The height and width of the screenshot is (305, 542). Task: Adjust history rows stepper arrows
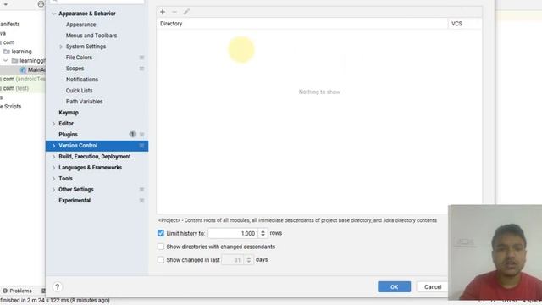point(263,234)
